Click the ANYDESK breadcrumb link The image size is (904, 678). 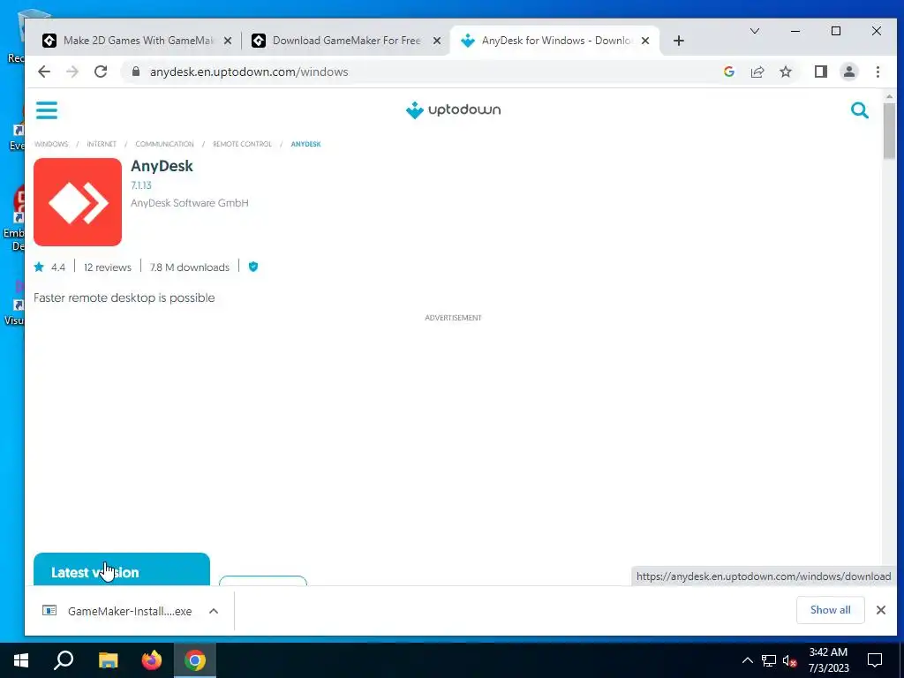(305, 144)
